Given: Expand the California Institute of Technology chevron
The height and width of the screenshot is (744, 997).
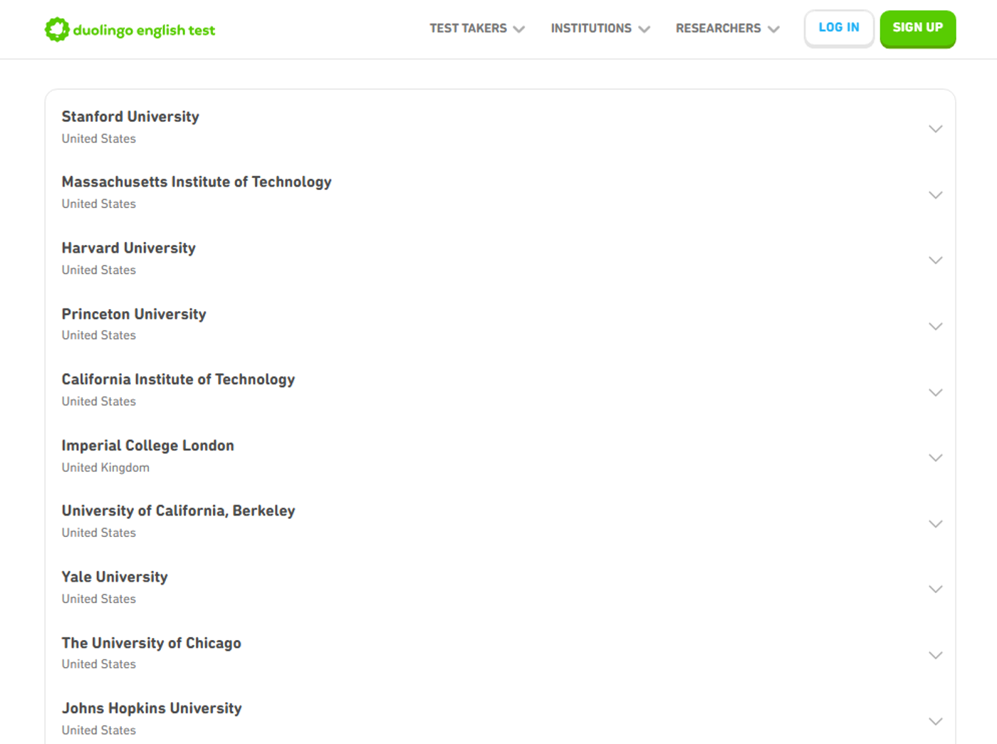Looking at the screenshot, I should pyautogui.click(x=936, y=392).
